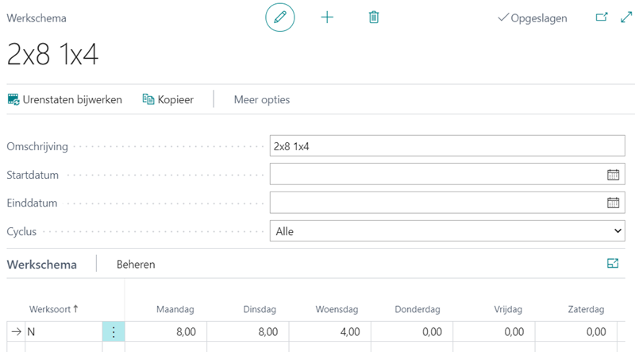Click the plus icon to add new
Image resolution: width=635 pixels, height=352 pixels.
click(327, 17)
